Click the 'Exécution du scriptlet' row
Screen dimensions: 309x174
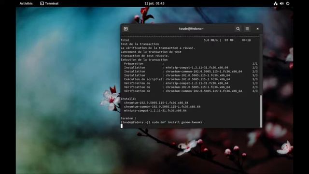pyautogui.click(x=191, y=79)
